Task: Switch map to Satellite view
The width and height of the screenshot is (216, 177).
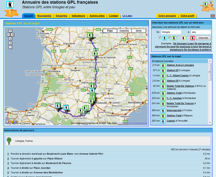Action: [x=124, y=31]
